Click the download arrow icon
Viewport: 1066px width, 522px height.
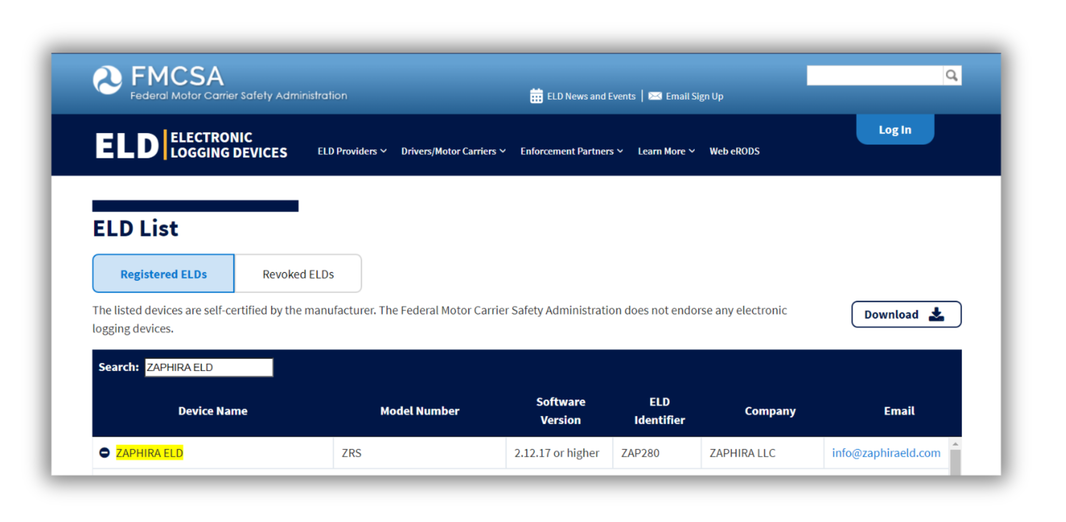(x=936, y=314)
